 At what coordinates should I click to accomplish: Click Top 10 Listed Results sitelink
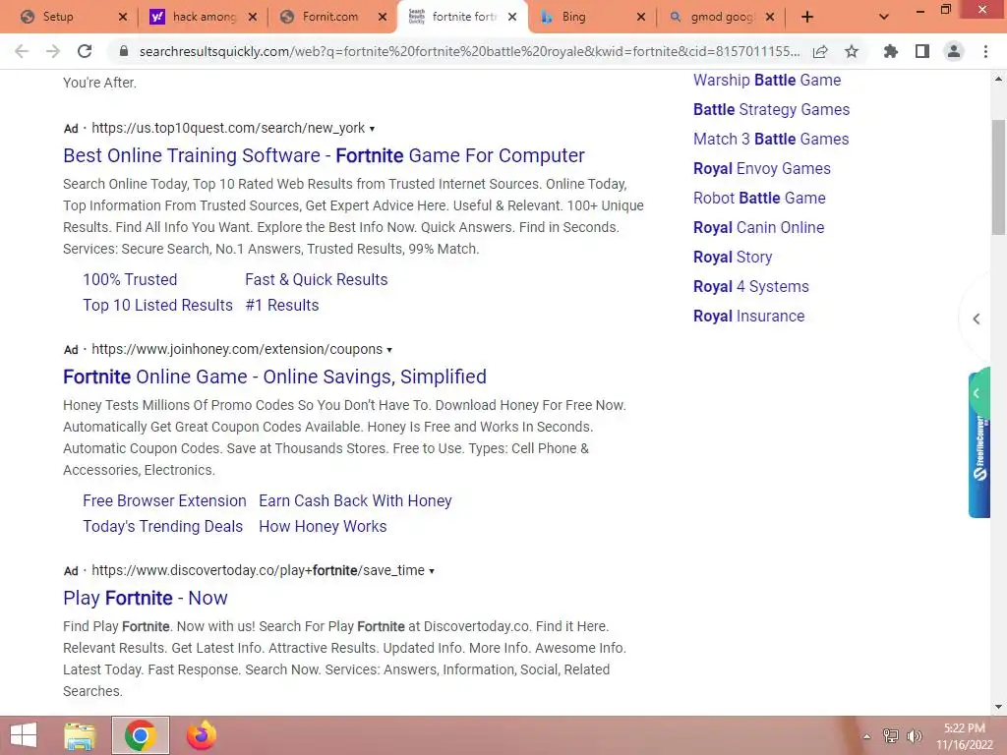[157, 305]
